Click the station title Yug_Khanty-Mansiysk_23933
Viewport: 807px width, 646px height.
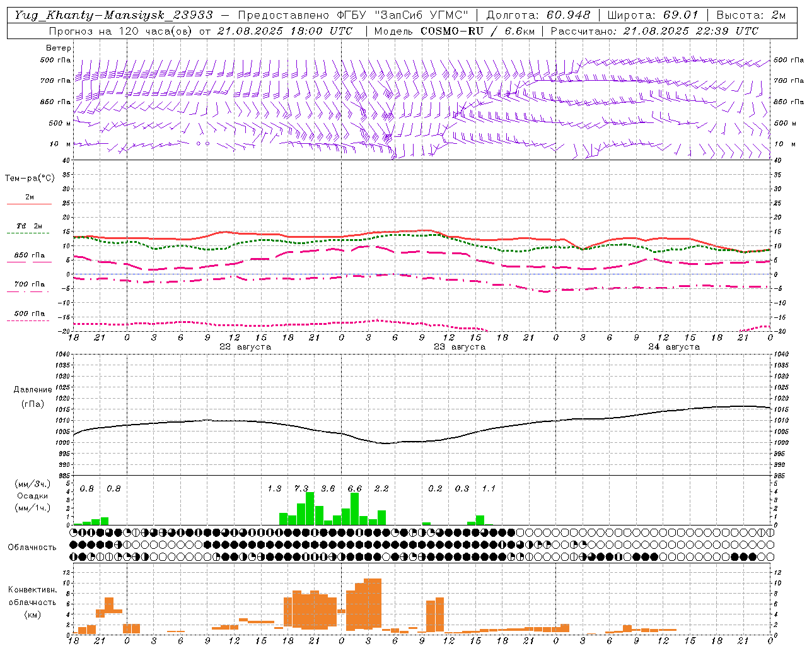click(114, 15)
